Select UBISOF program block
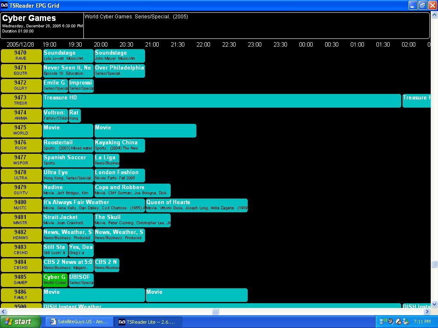This screenshot has height=328, width=438. tap(81, 280)
